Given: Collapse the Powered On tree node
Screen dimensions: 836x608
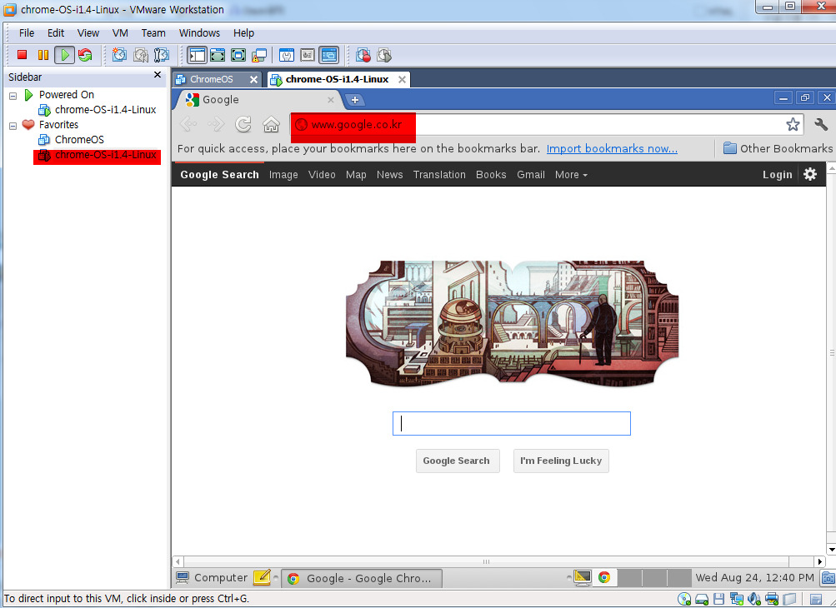Looking at the screenshot, I should 13,95.
